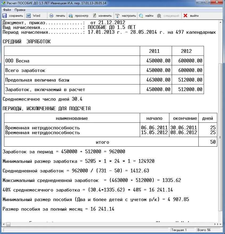Click the печать button label
The image size is (225, 234).
coord(60,16)
